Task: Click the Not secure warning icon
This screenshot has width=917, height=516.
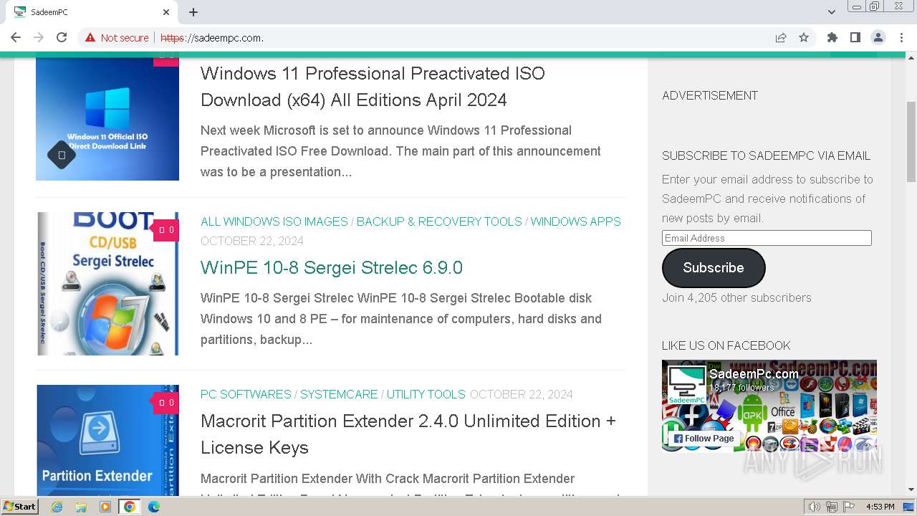Action: point(90,37)
